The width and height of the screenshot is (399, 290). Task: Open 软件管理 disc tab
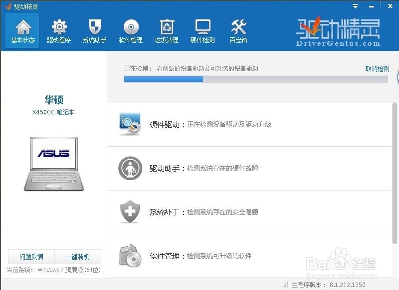tap(131, 31)
